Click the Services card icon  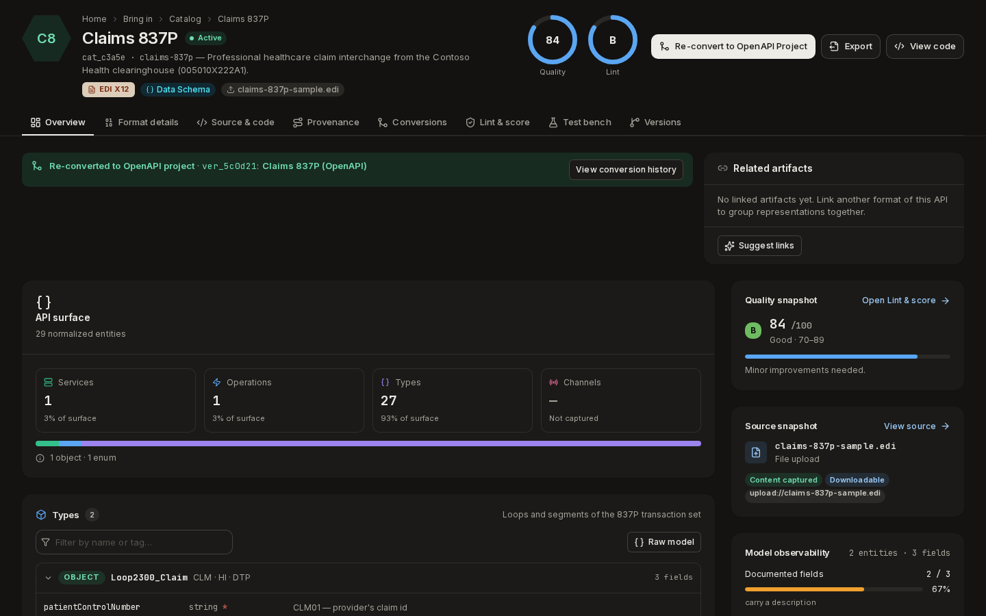click(x=48, y=383)
